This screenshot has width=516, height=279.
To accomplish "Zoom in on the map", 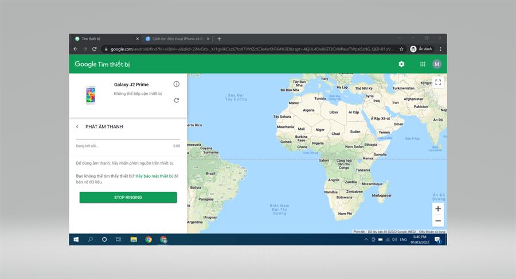I will click(x=438, y=209).
